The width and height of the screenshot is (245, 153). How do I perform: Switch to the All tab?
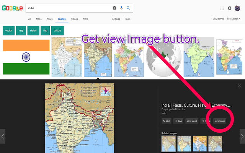pyautogui.click(x=29, y=19)
